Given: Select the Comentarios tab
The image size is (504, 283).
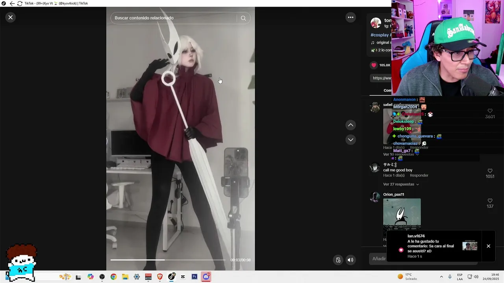Looking at the screenshot, I should point(387,90).
